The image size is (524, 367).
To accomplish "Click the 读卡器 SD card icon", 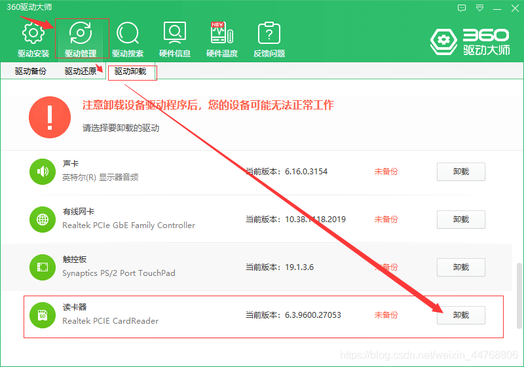I will pyautogui.click(x=43, y=315).
